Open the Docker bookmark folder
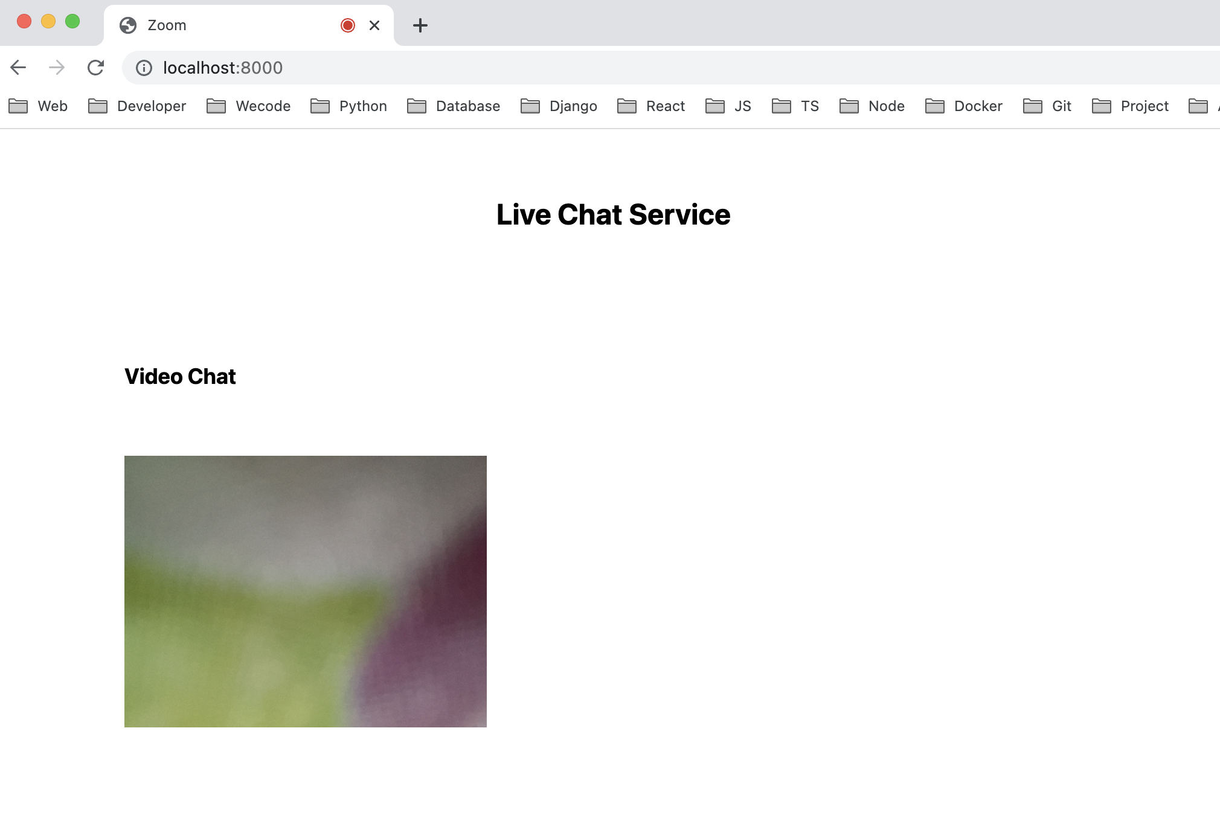Viewport: 1220px width, 827px height. pos(965,106)
